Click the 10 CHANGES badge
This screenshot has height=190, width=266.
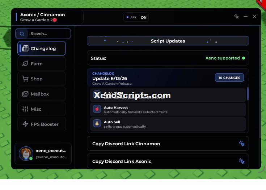[x=229, y=78]
